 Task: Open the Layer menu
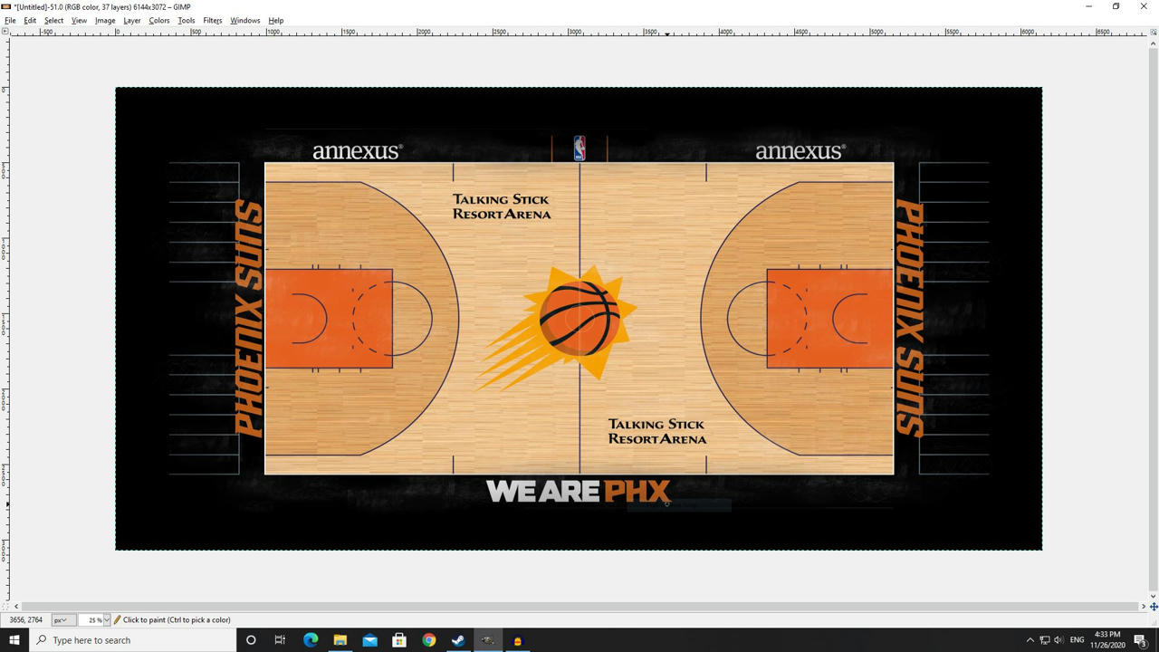pos(132,20)
